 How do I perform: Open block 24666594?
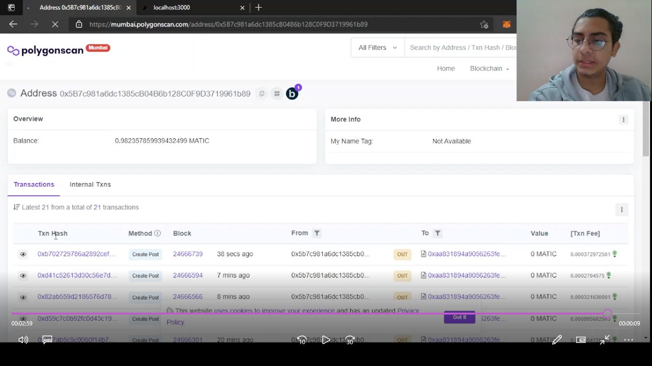(188, 275)
